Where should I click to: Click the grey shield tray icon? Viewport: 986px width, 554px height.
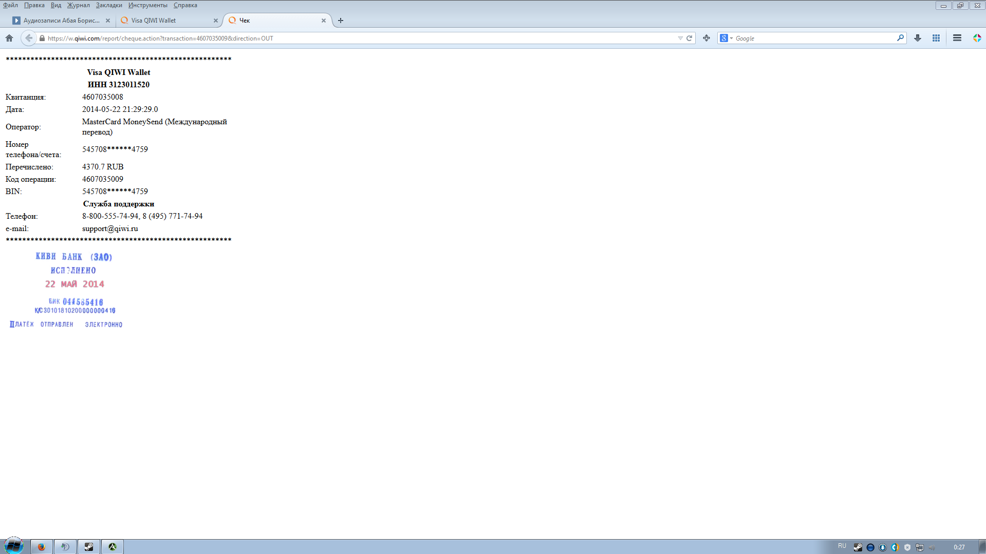907,547
